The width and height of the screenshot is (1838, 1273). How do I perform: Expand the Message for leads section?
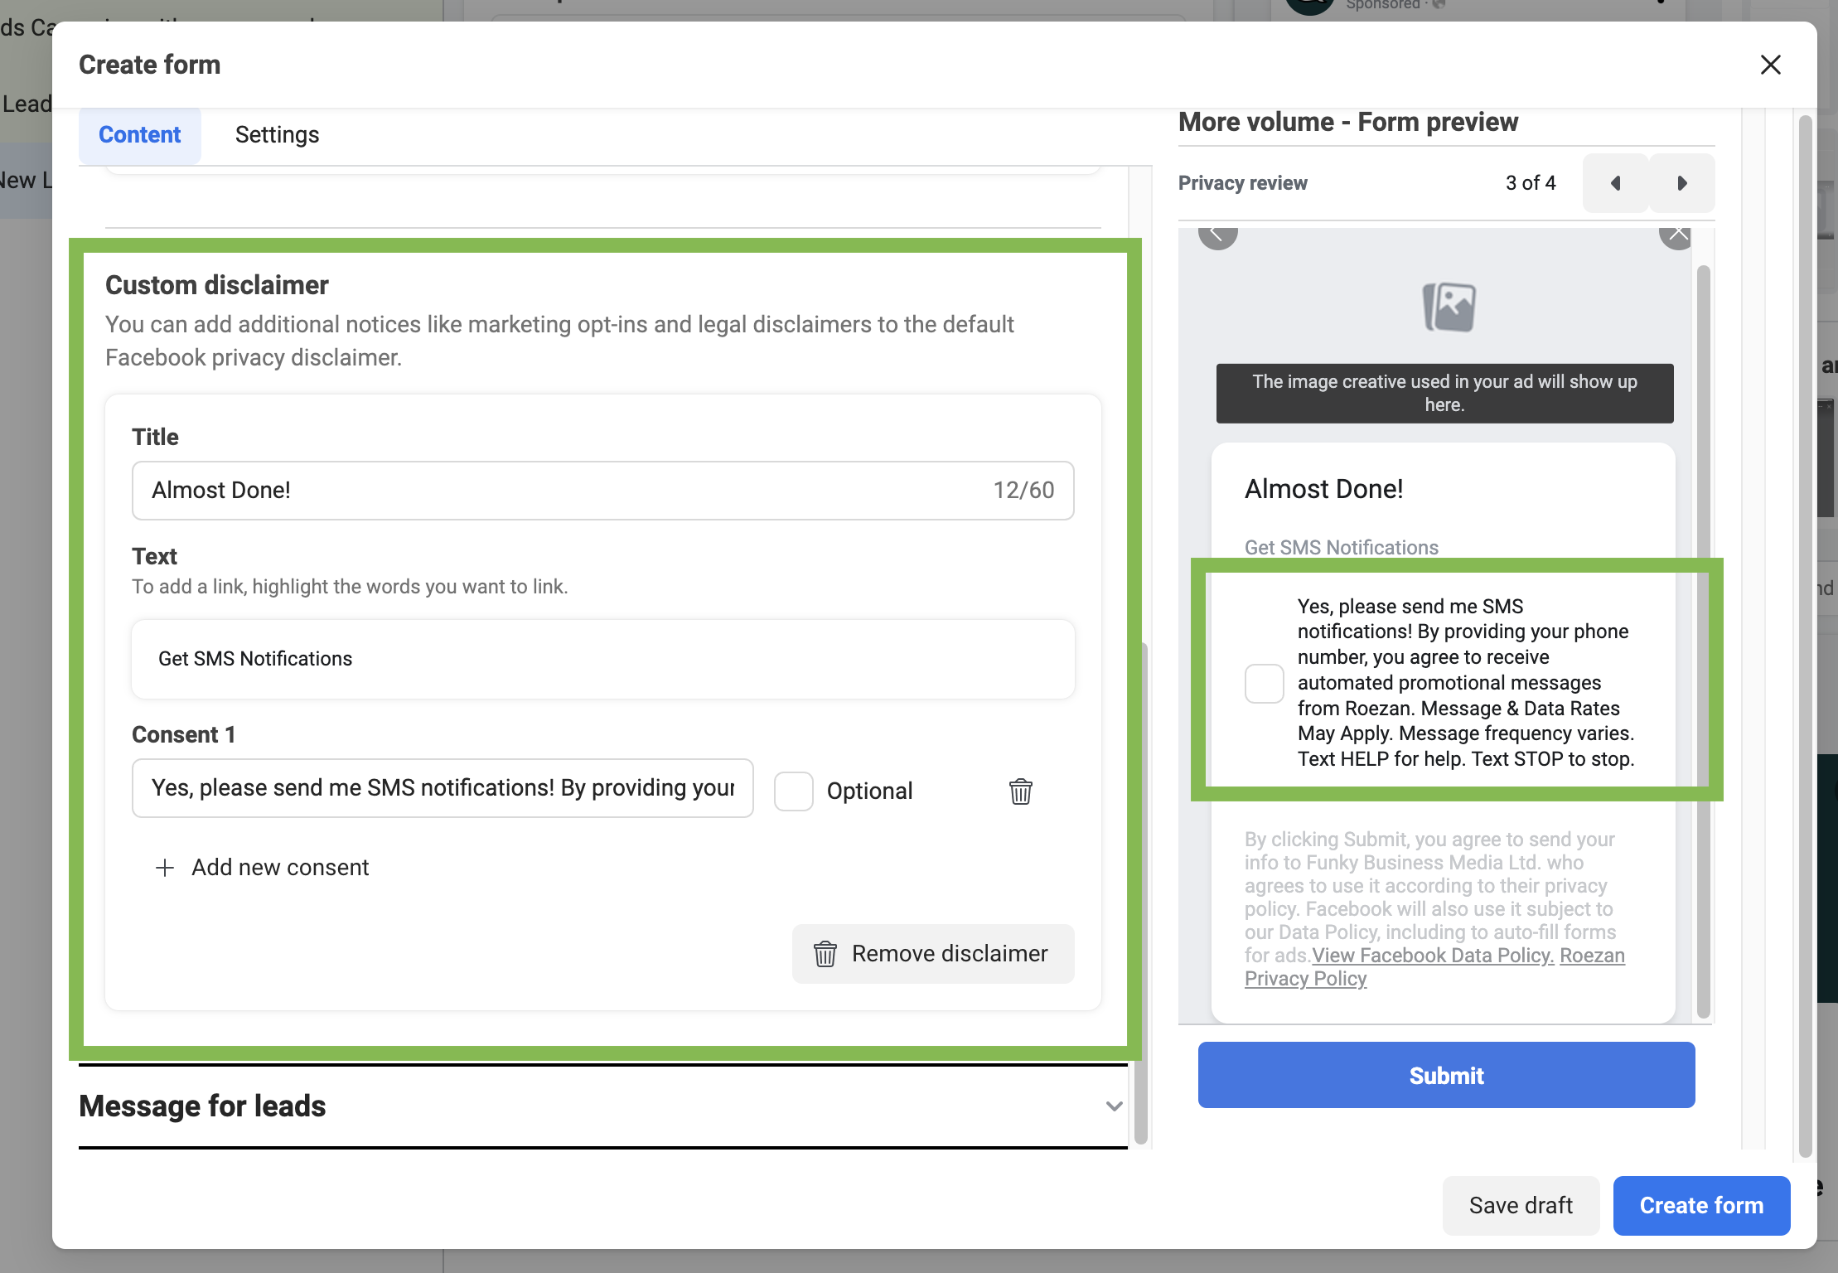point(1114,1106)
